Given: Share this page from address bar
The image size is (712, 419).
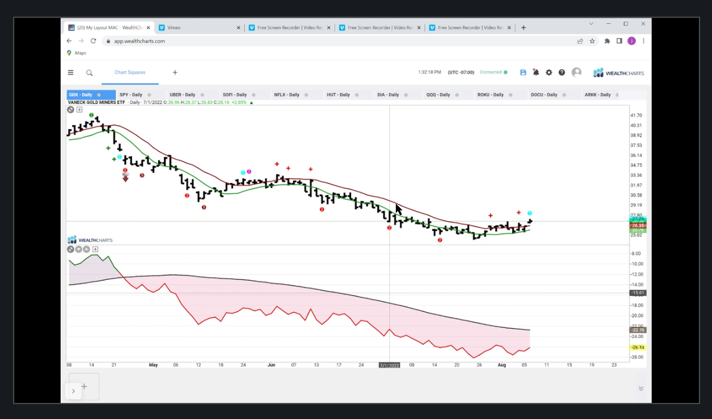Looking at the screenshot, I should click(x=580, y=41).
